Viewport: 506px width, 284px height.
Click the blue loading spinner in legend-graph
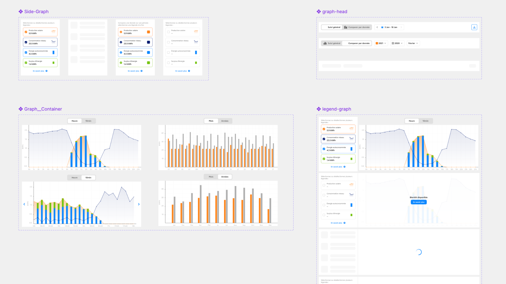(419, 252)
